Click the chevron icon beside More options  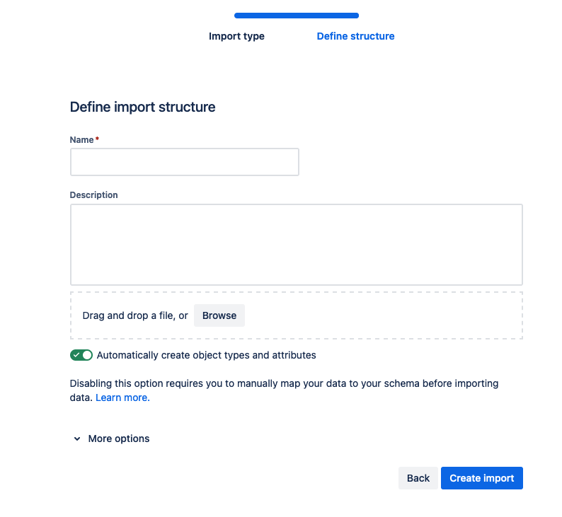tap(77, 438)
